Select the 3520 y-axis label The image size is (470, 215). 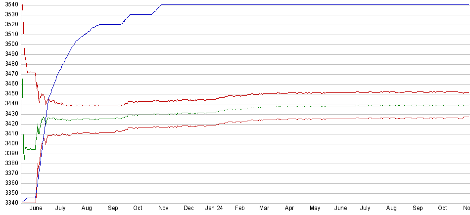9,24
